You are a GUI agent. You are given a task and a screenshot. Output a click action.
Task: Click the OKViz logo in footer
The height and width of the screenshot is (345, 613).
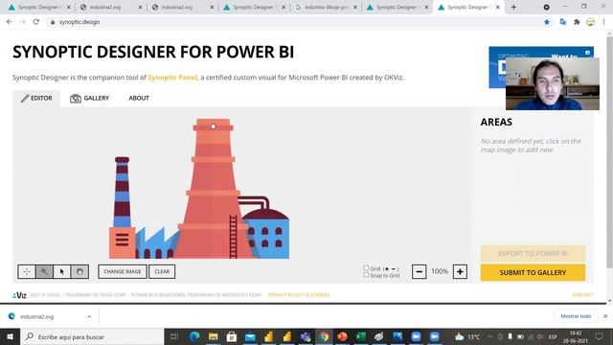[x=19, y=295]
